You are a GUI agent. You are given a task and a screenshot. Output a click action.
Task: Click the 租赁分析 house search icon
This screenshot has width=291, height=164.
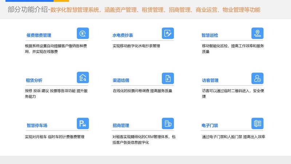click(x=83, y=78)
